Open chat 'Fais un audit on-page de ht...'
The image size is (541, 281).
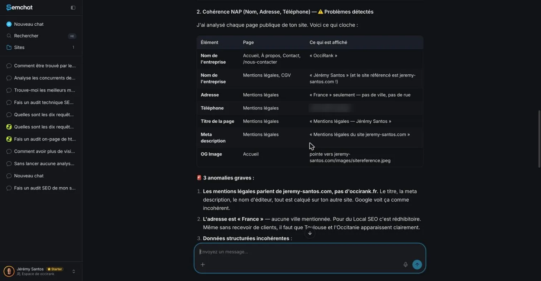41,139
